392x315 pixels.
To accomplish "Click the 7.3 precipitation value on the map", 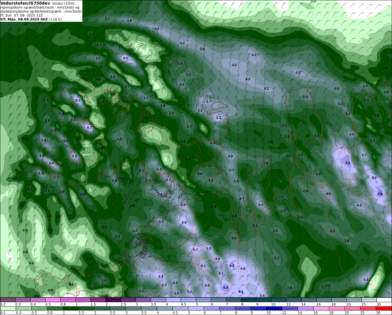I will [347, 163].
